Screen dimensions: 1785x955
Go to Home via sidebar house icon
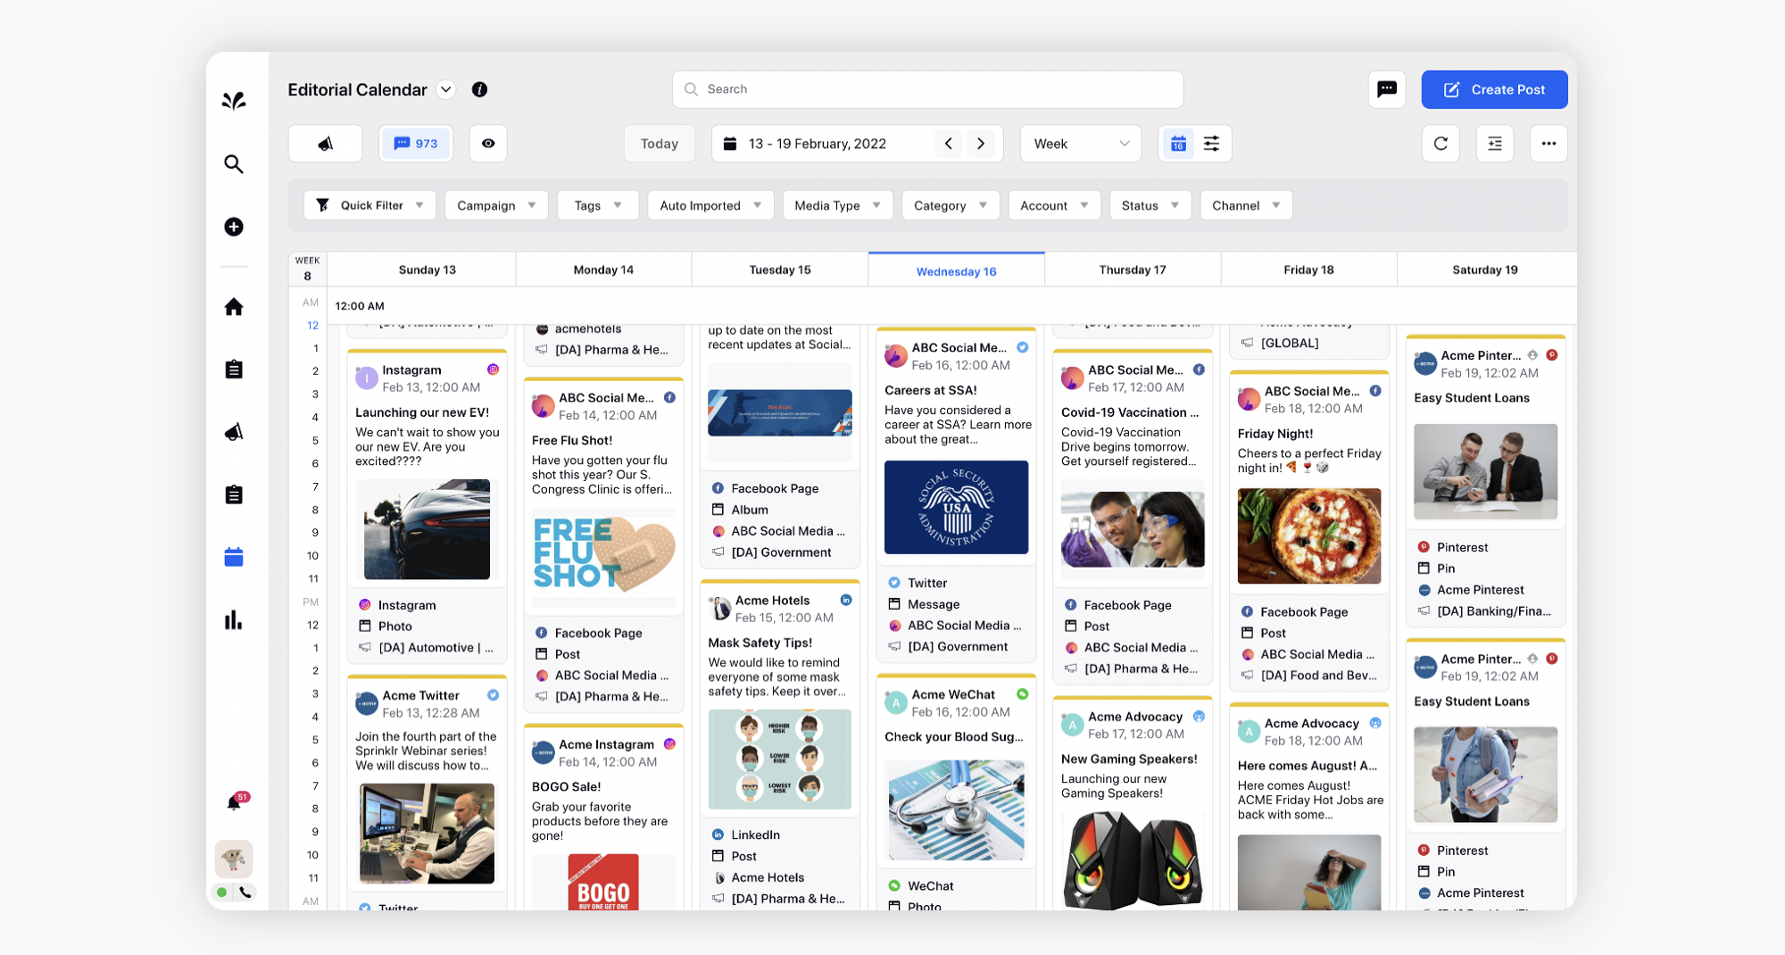(234, 307)
